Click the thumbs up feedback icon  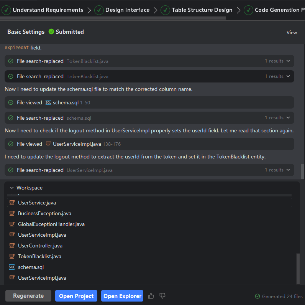pos(151,296)
